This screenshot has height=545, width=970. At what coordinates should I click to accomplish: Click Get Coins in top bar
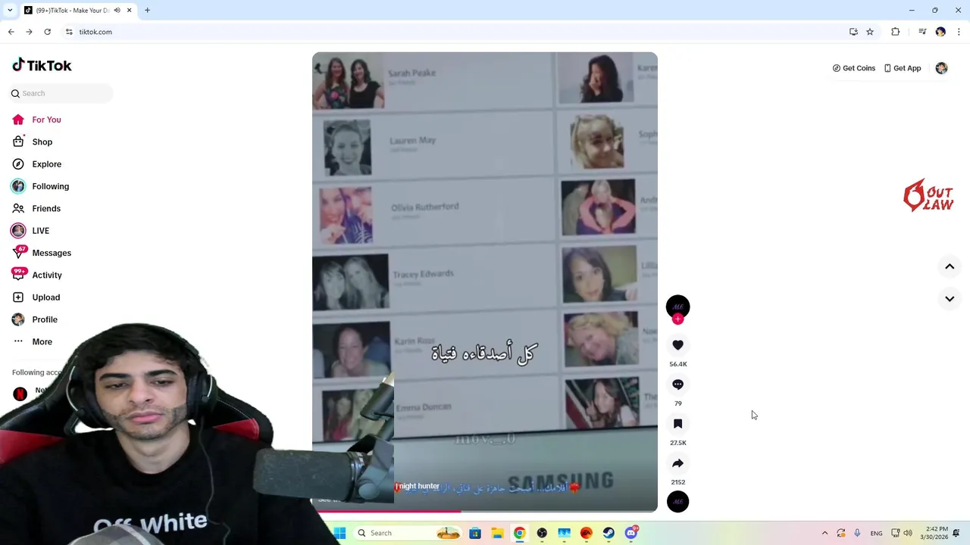coord(854,68)
